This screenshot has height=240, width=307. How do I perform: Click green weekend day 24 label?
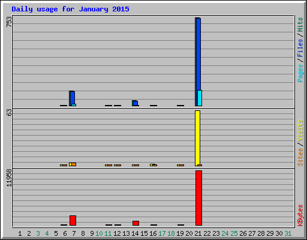225,233
